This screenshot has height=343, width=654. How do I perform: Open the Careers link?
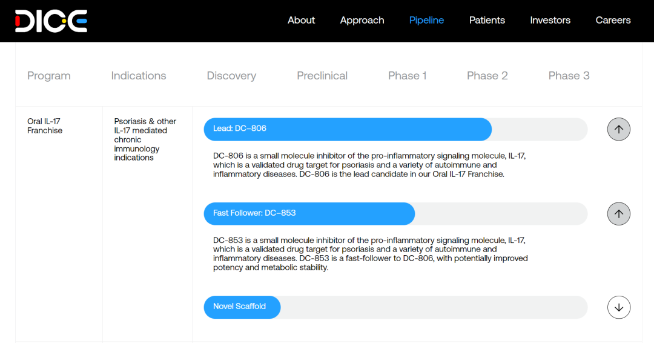click(x=613, y=20)
